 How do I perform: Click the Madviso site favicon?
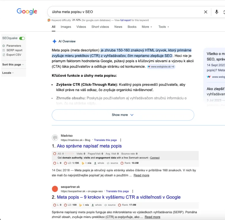[55, 138]
